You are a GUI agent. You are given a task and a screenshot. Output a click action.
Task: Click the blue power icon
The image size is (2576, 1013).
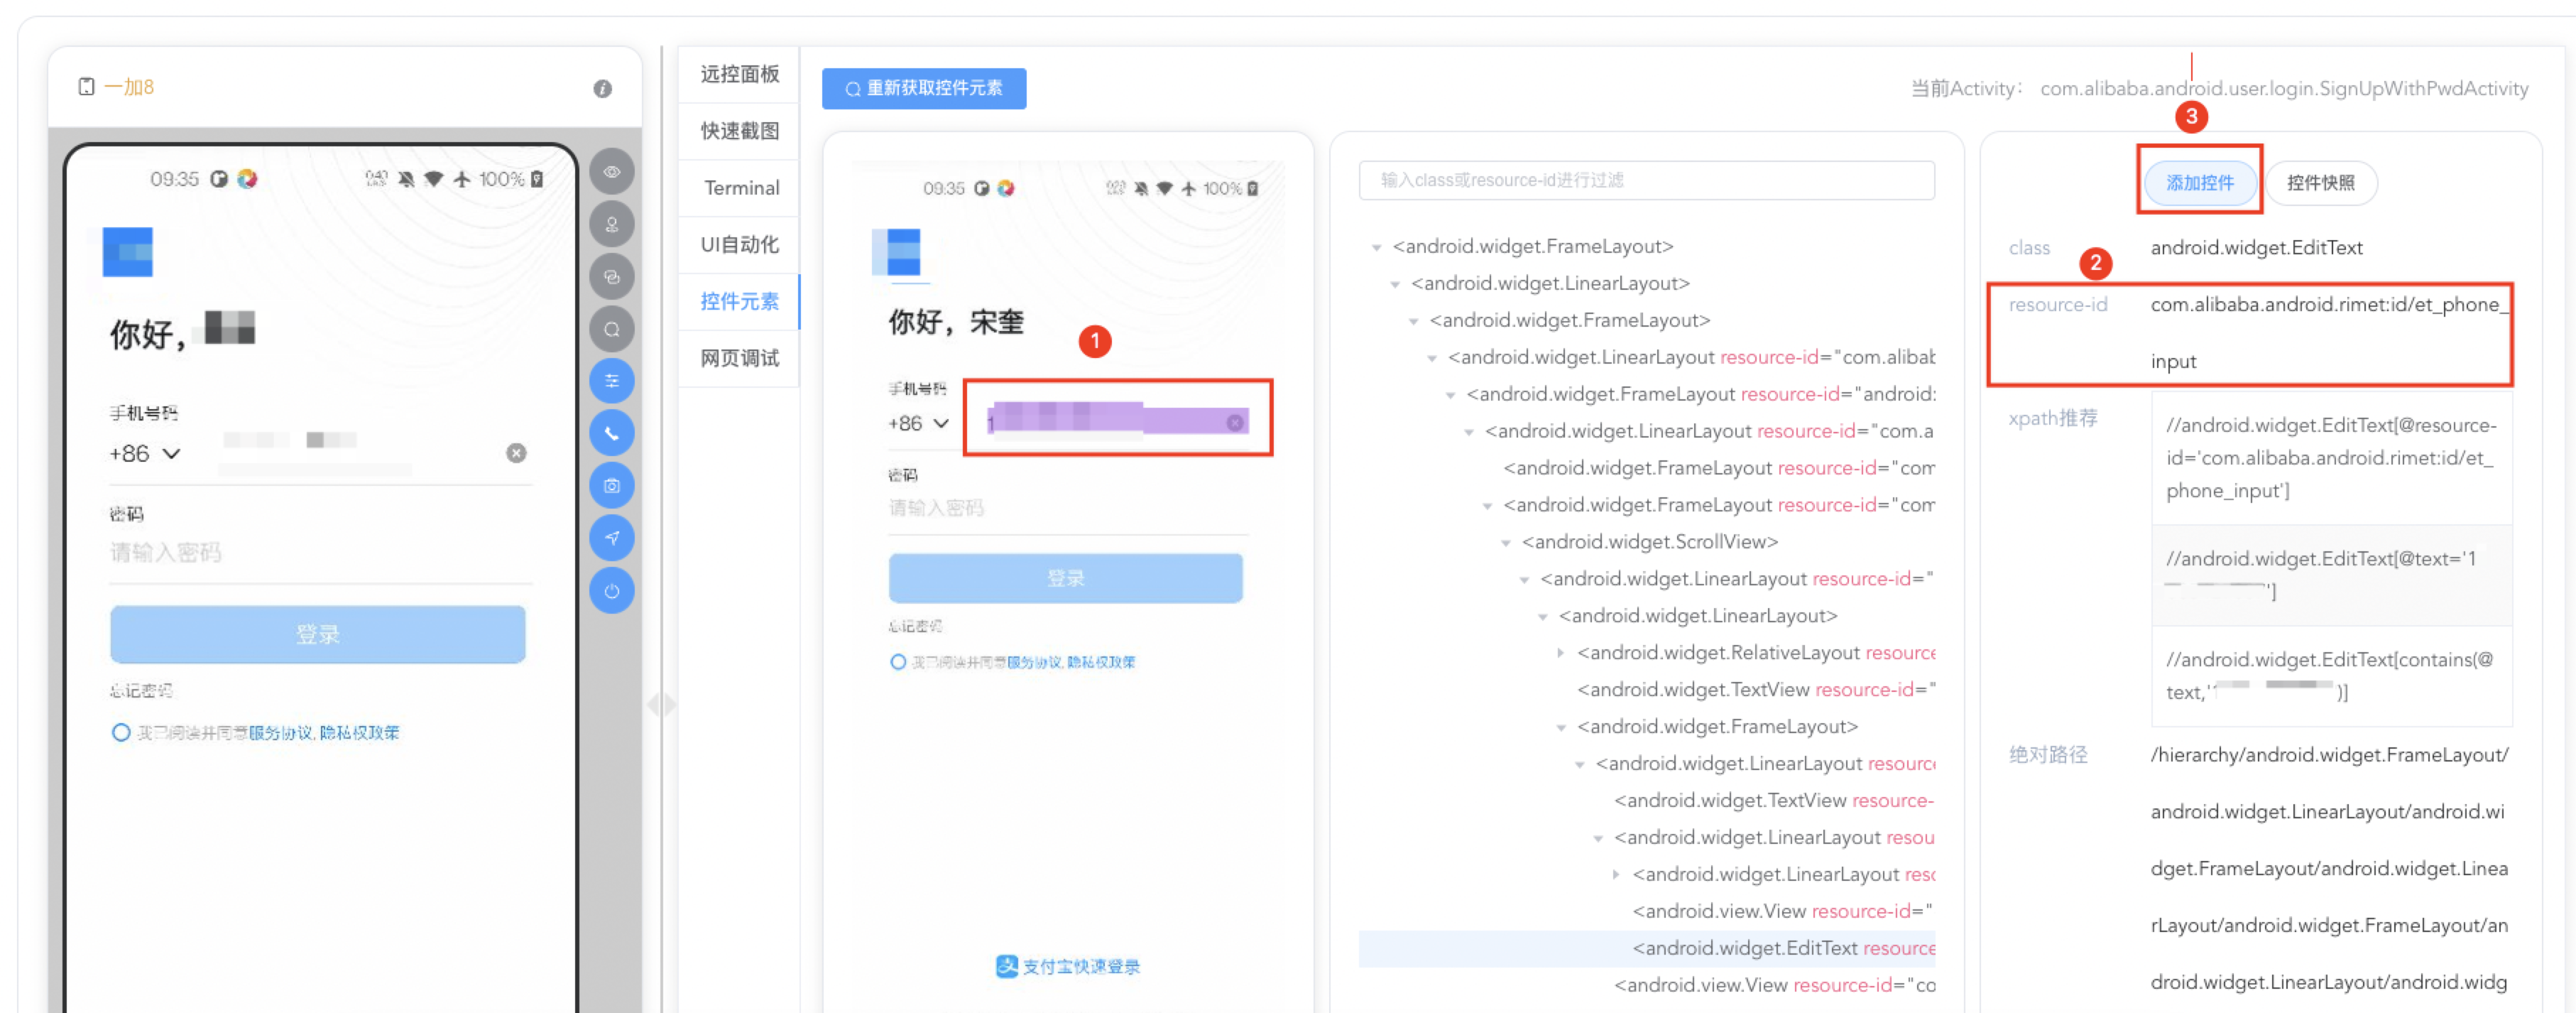[x=612, y=590]
